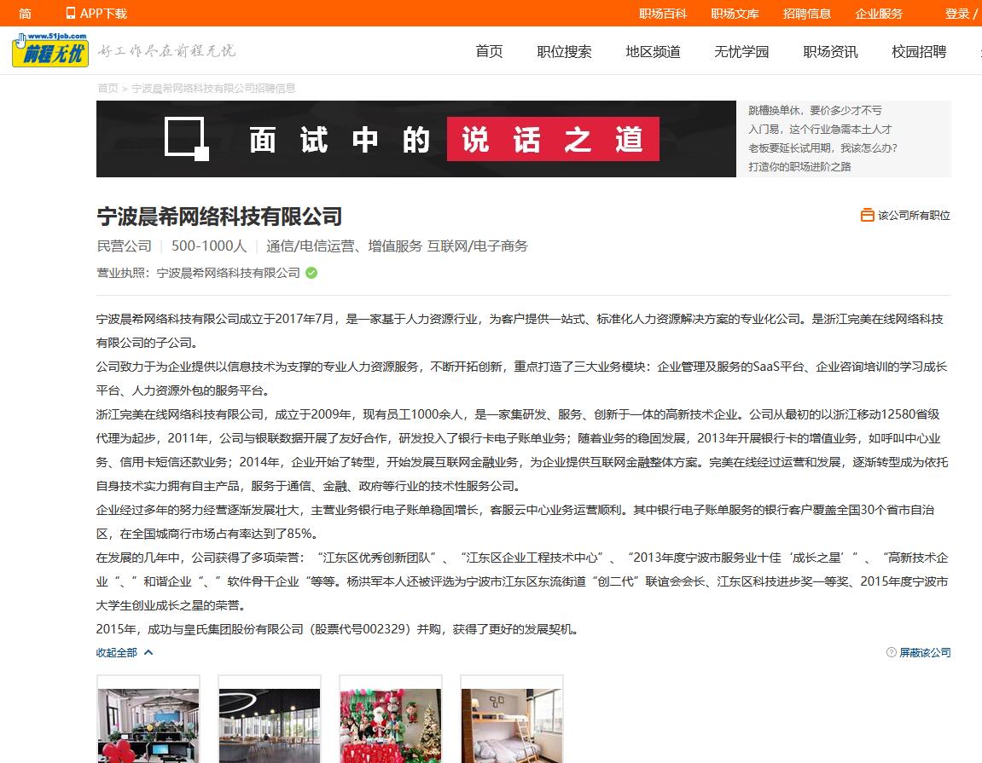View 该公司所有职位 link

coord(914,216)
